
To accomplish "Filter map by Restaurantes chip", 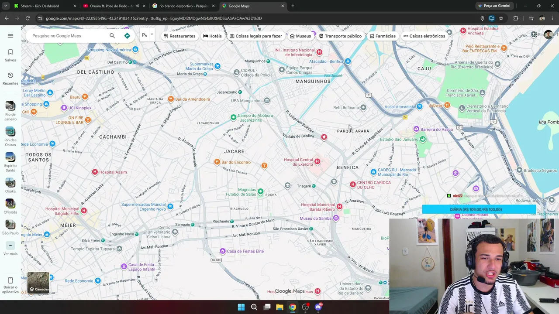I will click(179, 36).
